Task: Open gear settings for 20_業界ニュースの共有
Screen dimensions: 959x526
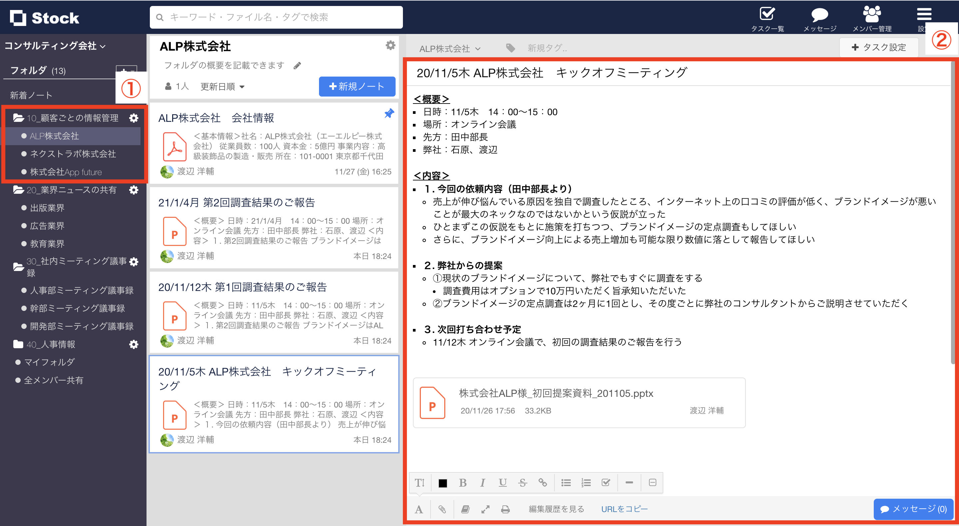Action: coord(134,190)
